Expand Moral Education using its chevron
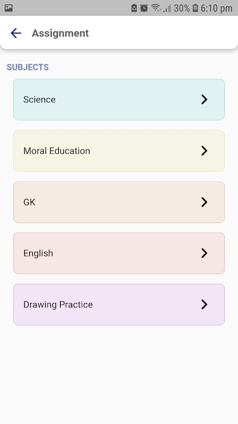Viewport: 238px width, 424px height. click(204, 151)
